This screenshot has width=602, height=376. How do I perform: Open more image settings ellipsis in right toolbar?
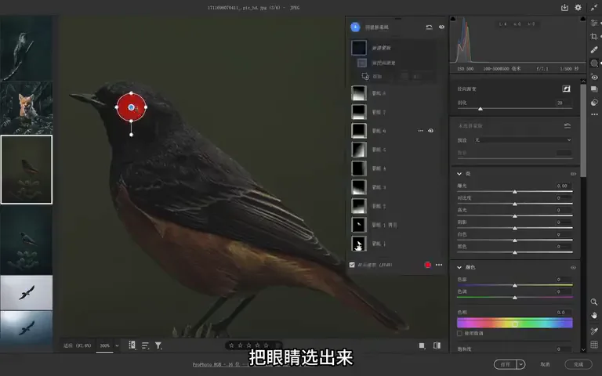coord(594,114)
